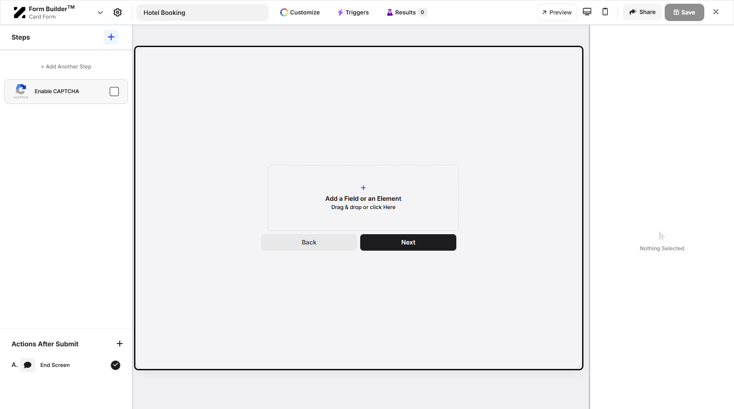The image size is (734, 409).
Task: Click the Actions After Submit heading
Action: coord(45,344)
